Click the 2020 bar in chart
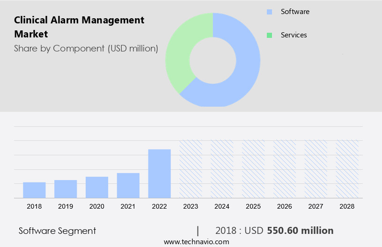 coord(97,187)
